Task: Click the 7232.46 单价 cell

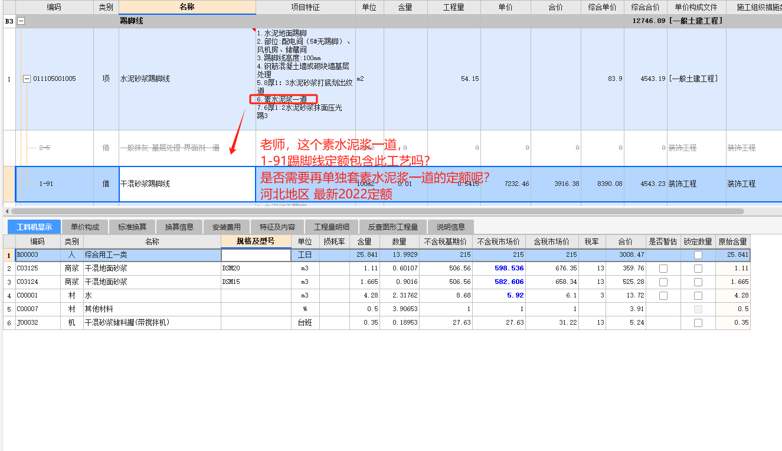Action: pos(506,184)
